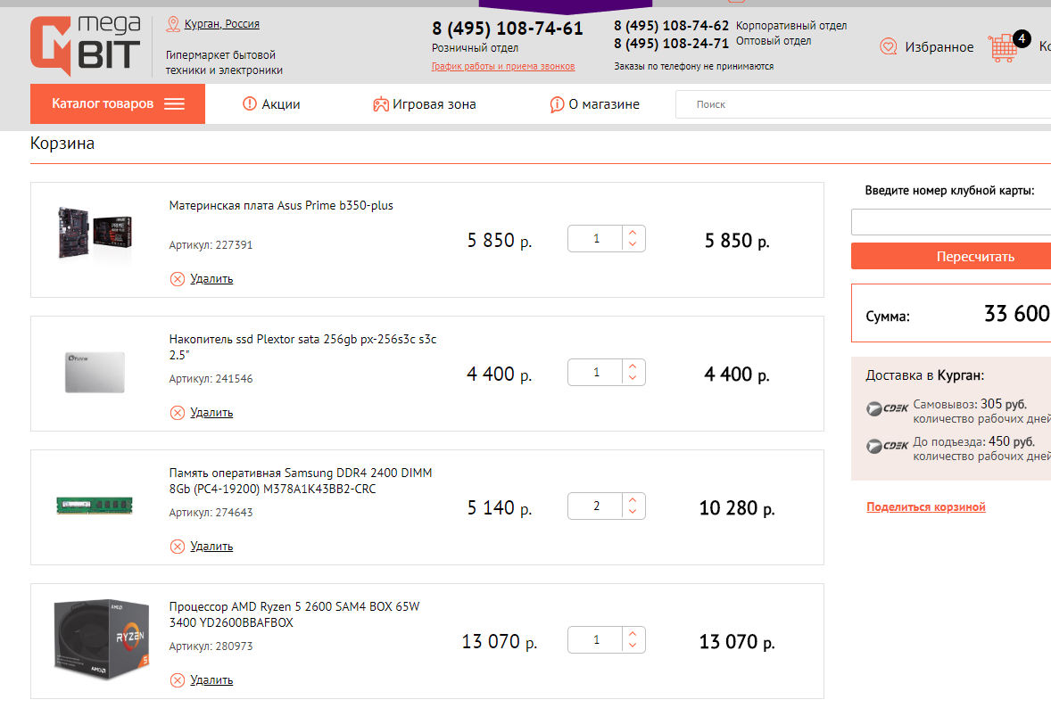The height and width of the screenshot is (708, 1051).
Task: Increase quantity of AMD Ryzen 5 2600
Action: (x=633, y=634)
